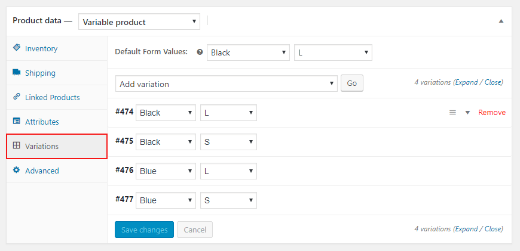Click the Linked Products link icon
Screen dimensions: 520x251
point(17,97)
